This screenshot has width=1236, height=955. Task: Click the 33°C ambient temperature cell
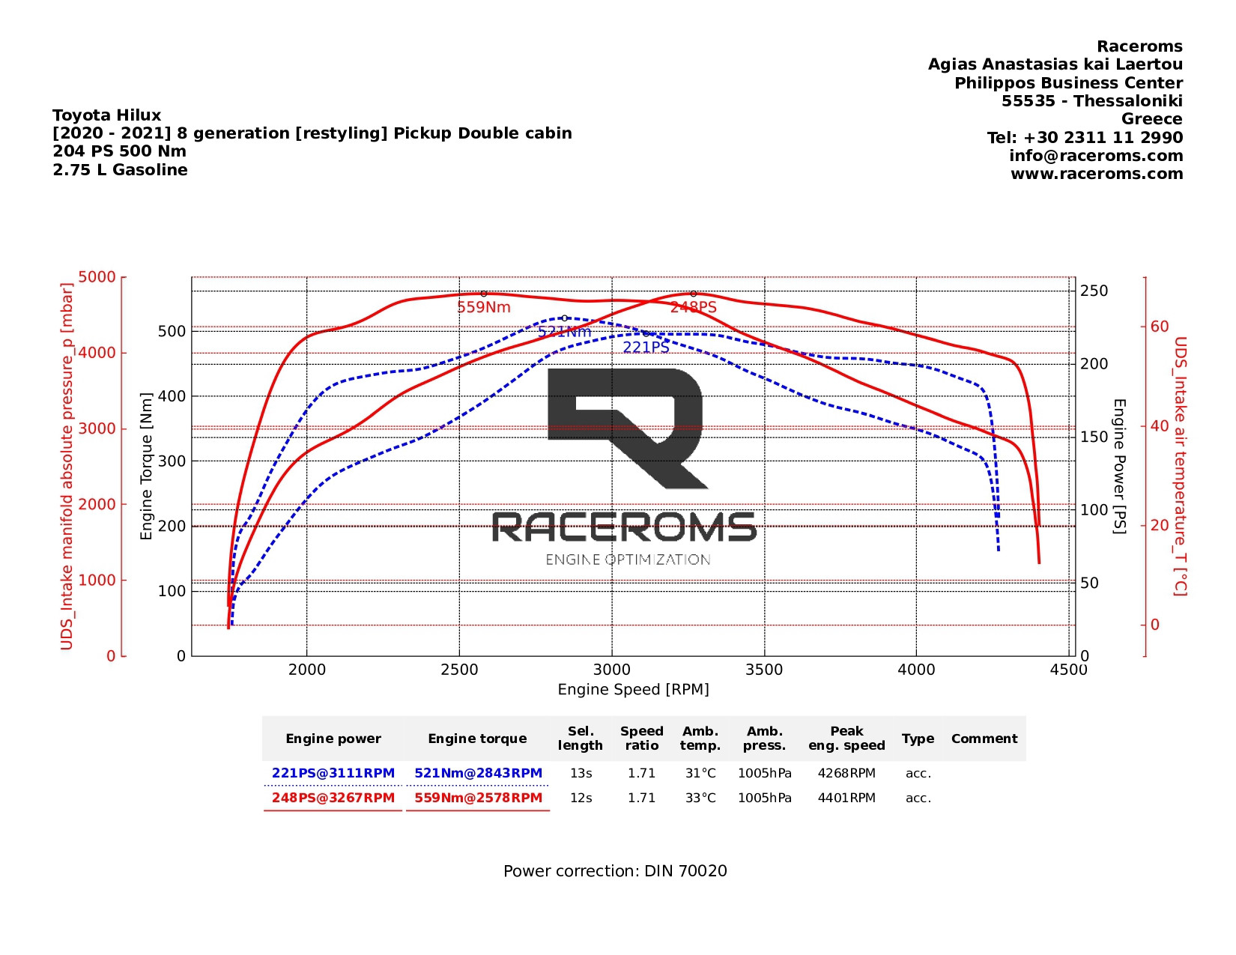coord(700,798)
